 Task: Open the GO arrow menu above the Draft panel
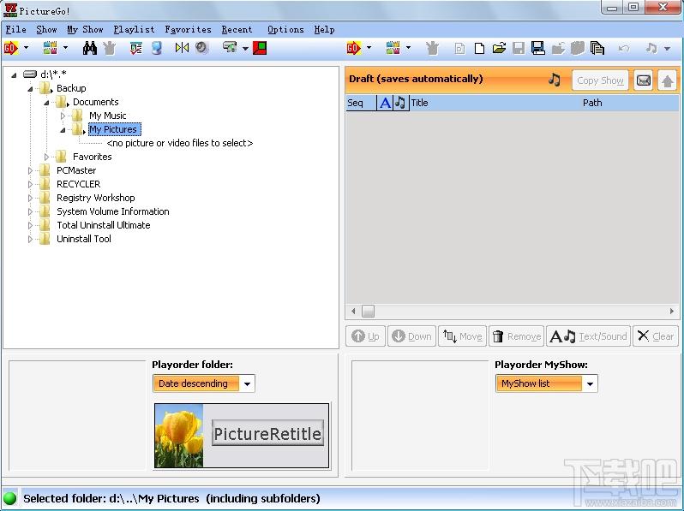(369, 48)
